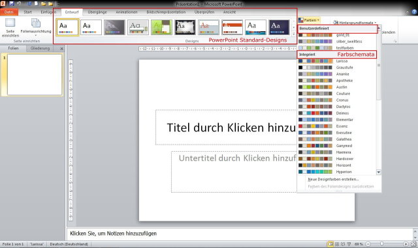Choose the Horizont color scheme

coord(337,165)
